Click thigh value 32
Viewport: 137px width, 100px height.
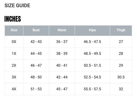tap(121, 89)
